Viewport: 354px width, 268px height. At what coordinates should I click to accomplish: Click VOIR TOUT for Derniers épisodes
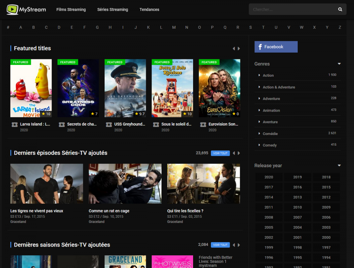coord(220,153)
